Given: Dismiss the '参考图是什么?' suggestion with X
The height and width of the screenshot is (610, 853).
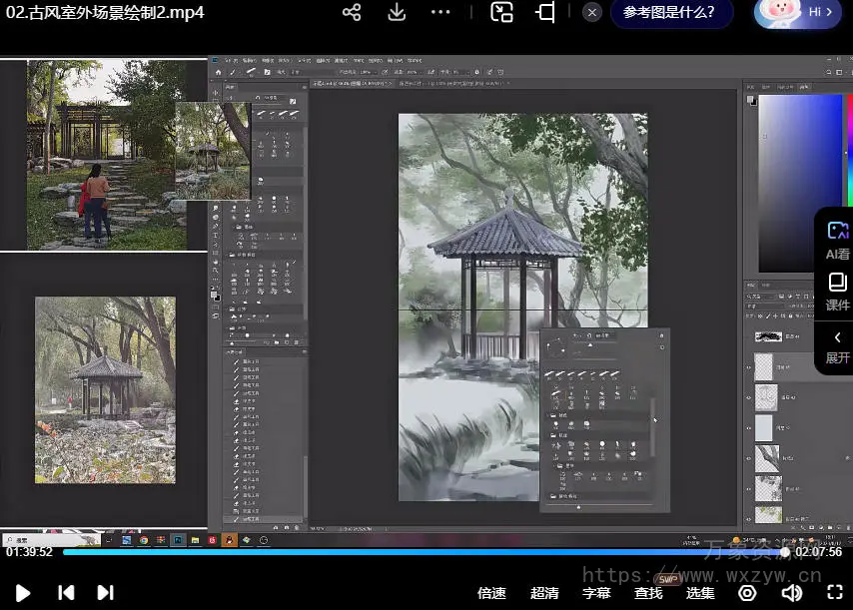Looking at the screenshot, I should [592, 13].
